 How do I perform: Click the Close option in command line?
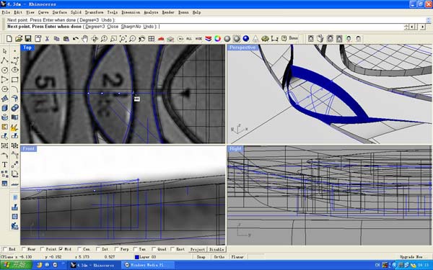[113, 27]
